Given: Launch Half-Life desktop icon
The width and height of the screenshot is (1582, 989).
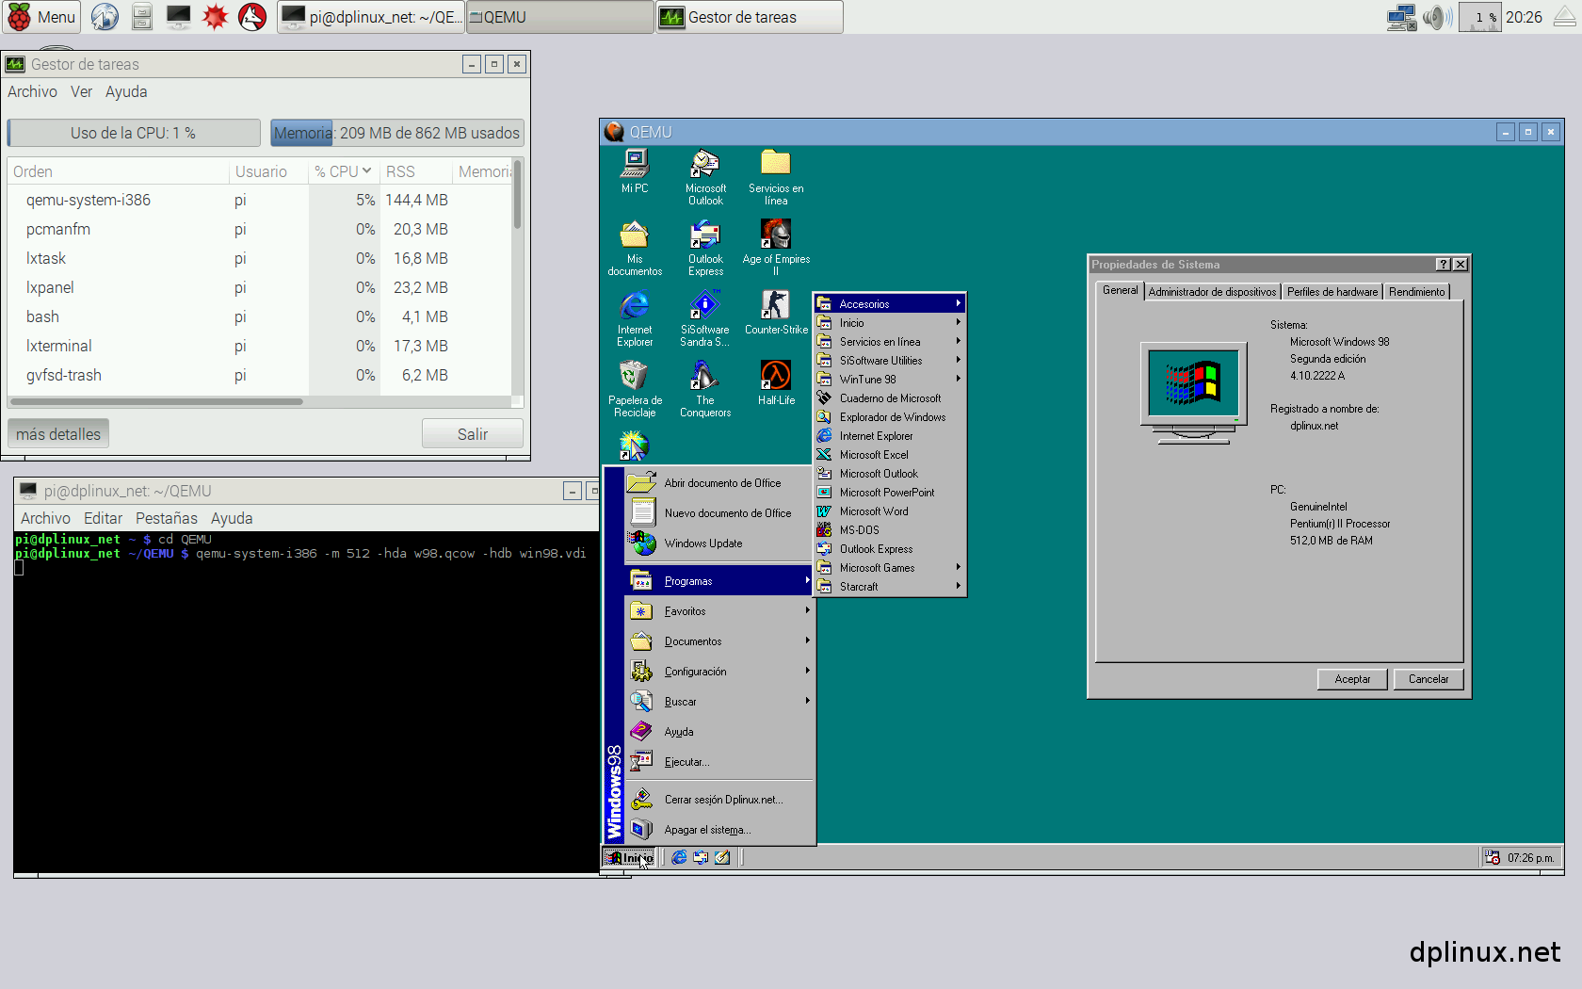Looking at the screenshot, I should point(776,383).
